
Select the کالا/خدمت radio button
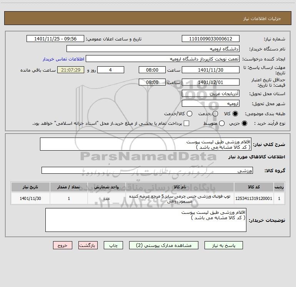tap(190, 114)
